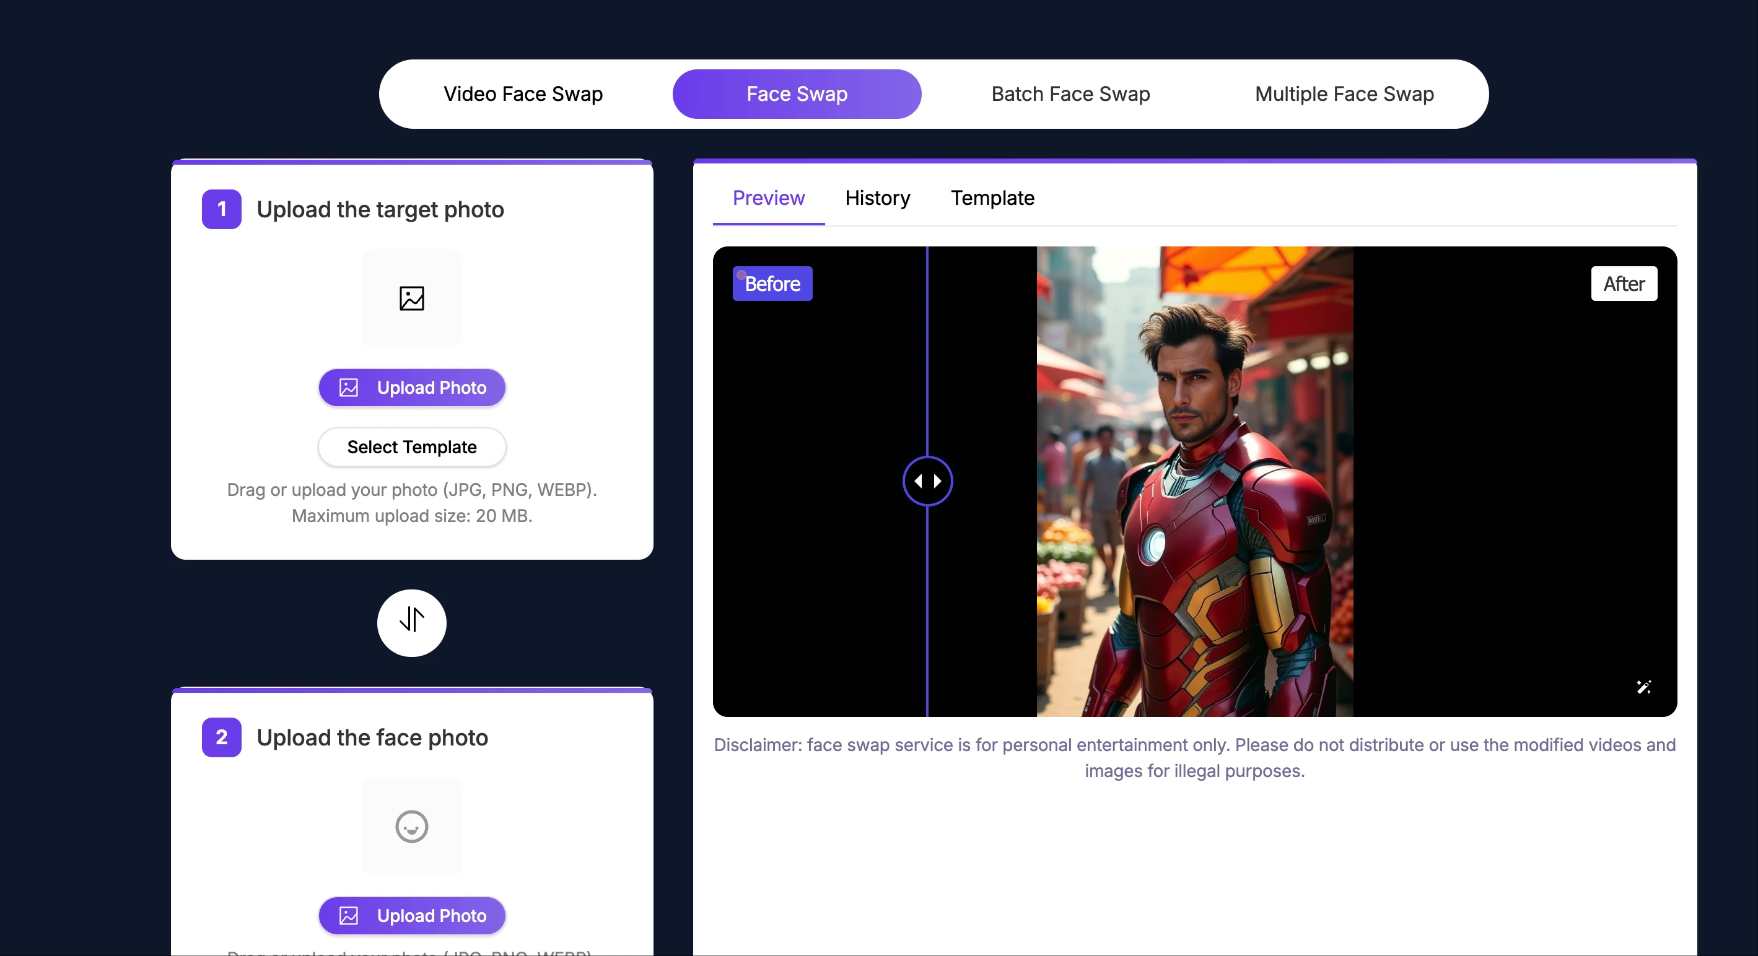Click the image placeholder icon in step 1
This screenshot has height=956, width=1758.
tap(411, 298)
